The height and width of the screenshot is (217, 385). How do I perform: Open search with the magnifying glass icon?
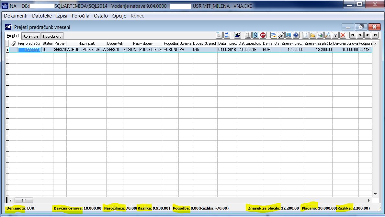[328, 35]
